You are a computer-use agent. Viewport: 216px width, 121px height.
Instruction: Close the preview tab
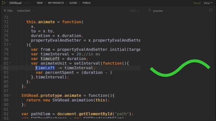167,11
